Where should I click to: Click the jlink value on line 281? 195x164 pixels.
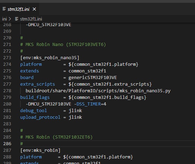[75, 111]
